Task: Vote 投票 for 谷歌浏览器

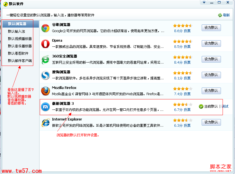Action: [187, 31]
